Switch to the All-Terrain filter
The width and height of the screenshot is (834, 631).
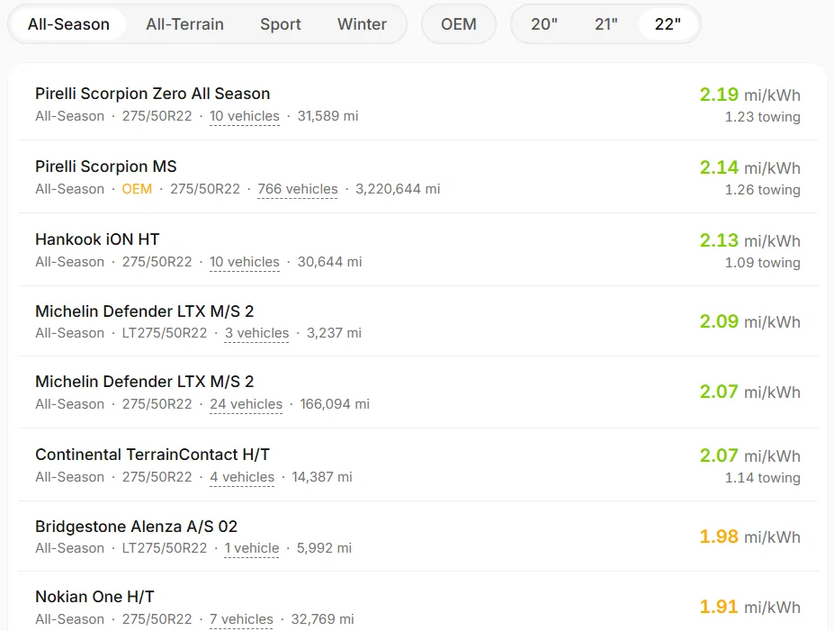(x=184, y=24)
